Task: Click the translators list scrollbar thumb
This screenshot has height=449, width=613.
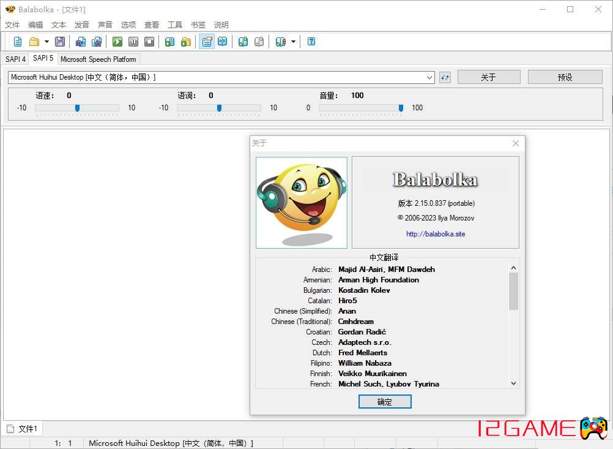Action: coord(514,291)
